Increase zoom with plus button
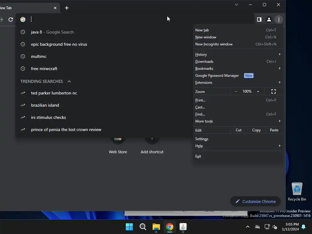Screen dimensions: 312x234 258,91
